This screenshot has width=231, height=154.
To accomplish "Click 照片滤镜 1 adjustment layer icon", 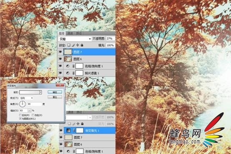I will coord(68,73).
